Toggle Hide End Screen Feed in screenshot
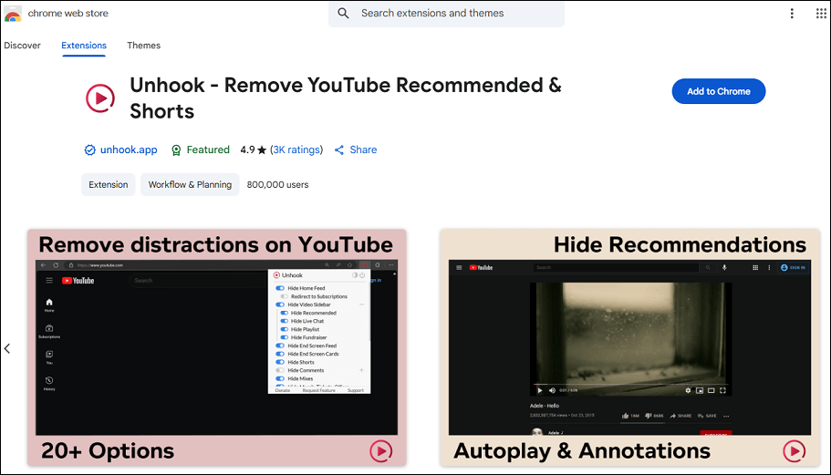Screen dimensions: 831x475 280,346
